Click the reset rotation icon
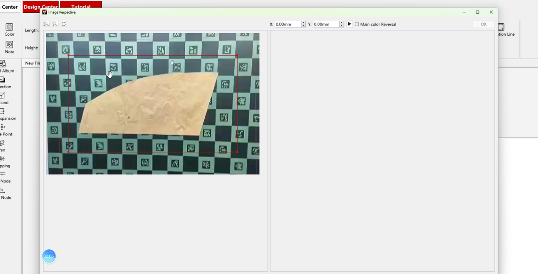This screenshot has height=274, width=538. (64, 24)
